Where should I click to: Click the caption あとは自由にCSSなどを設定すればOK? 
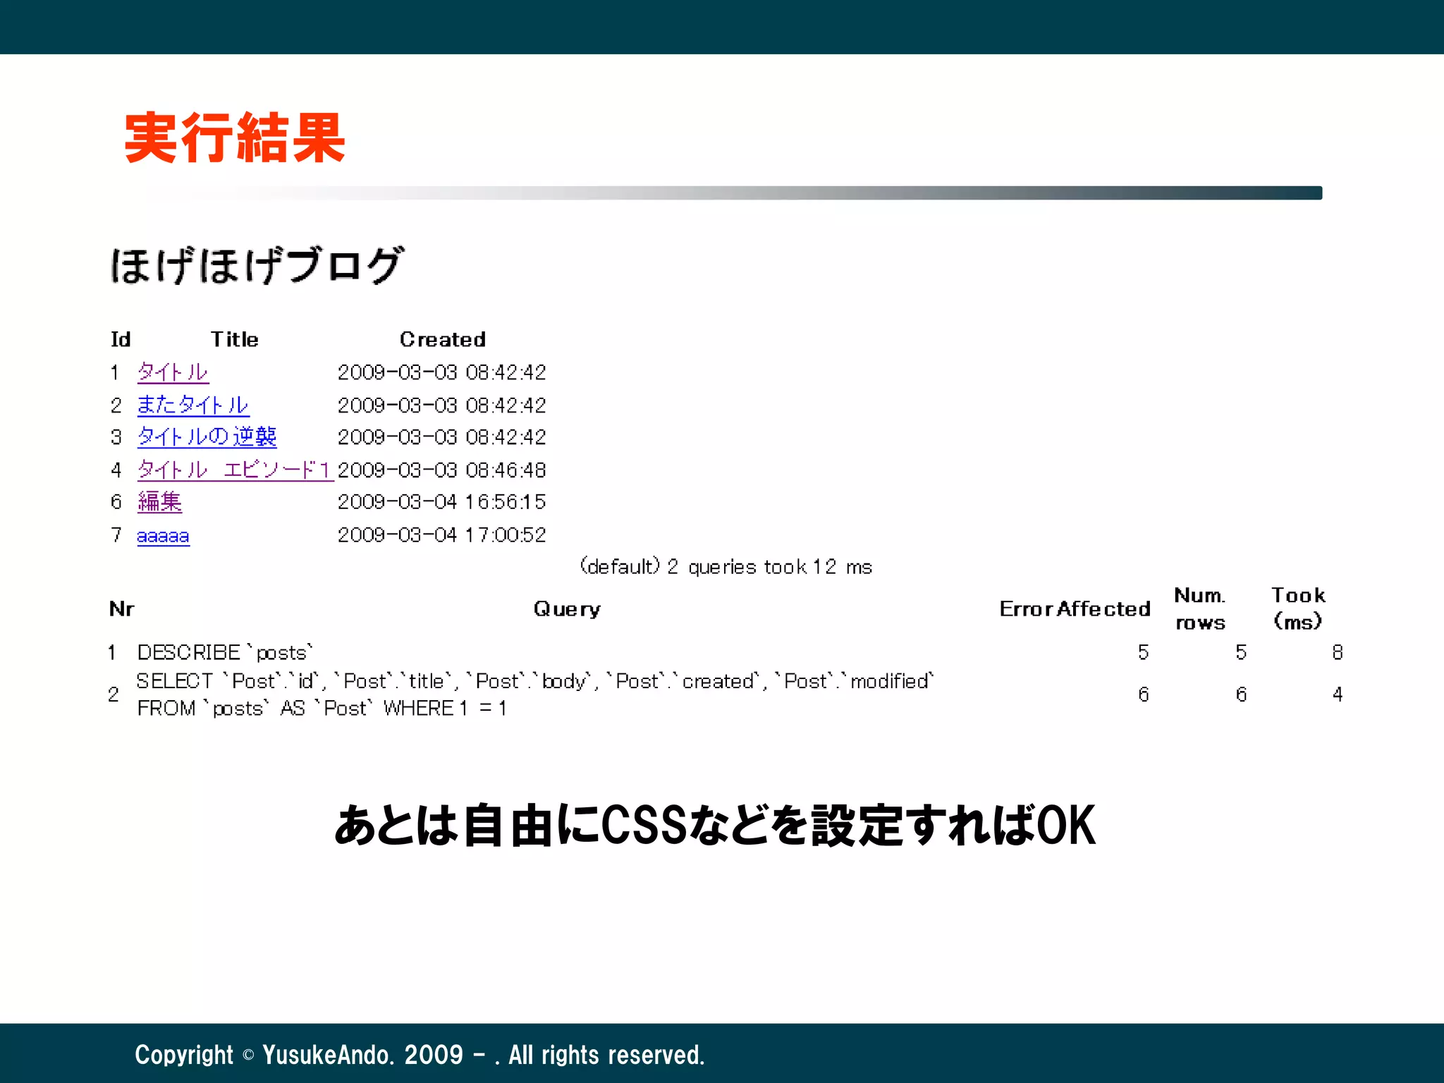[715, 825]
